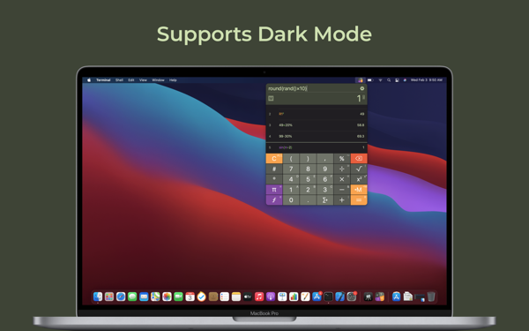529x331 pixels.
Task: Tap the comma key on the keypad
Action: click(324, 158)
